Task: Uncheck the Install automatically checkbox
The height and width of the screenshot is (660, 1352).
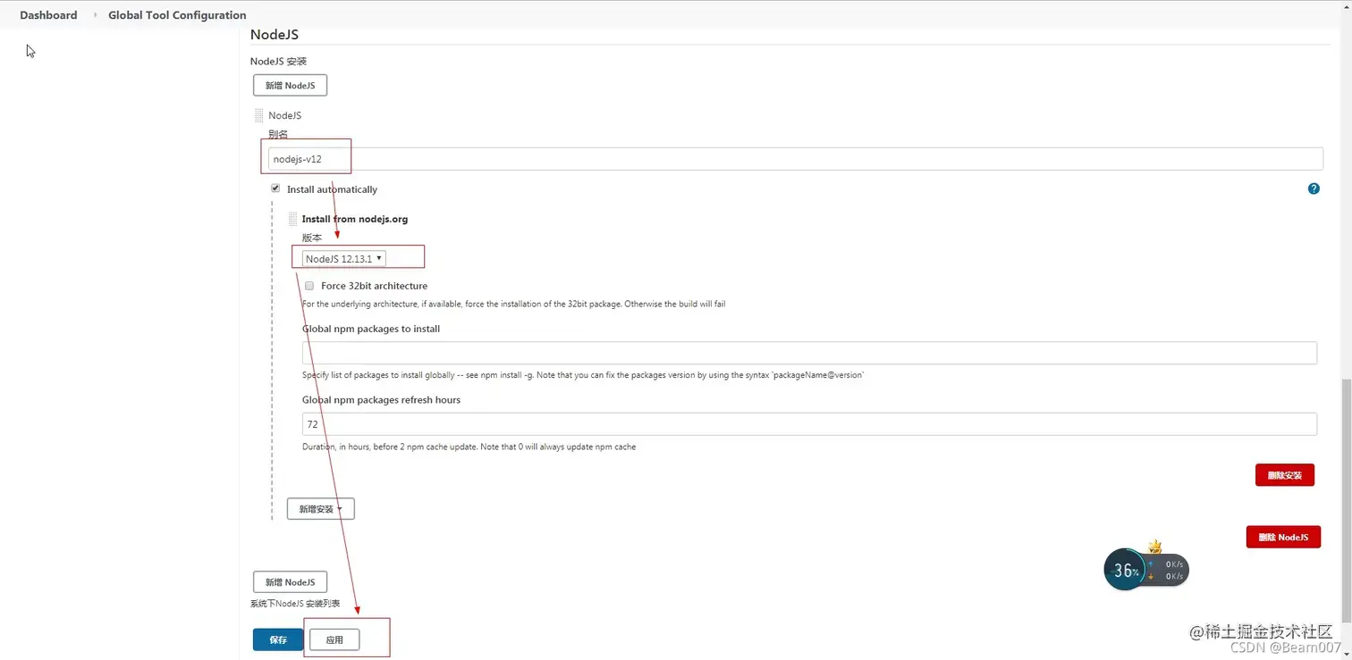Action: point(275,188)
